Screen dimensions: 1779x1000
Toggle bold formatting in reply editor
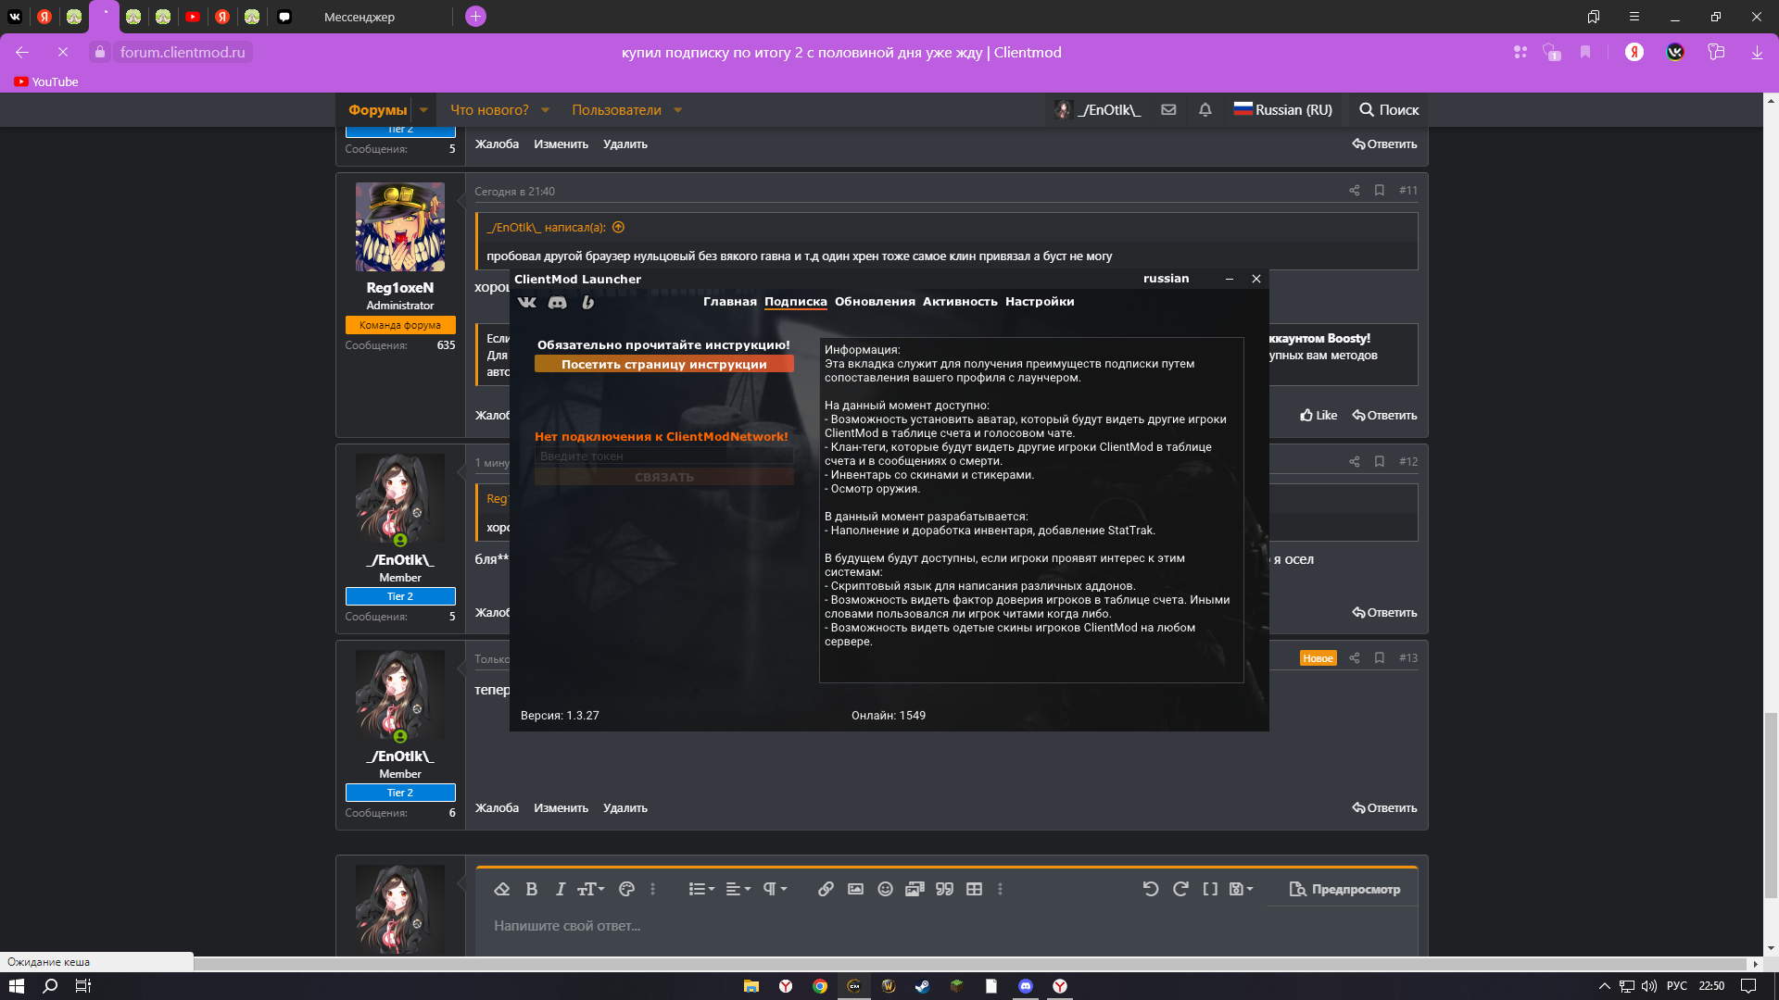pyautogui.click(x=531, y=889)
